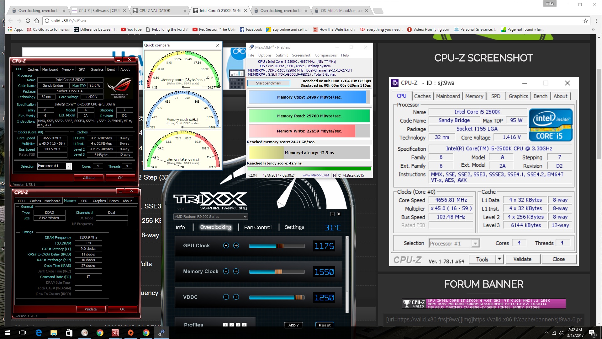The width and height of the screenshot is (602, 339).
Task: Decrease GPU Clock with minus icon
Action: [x=226, y=245]
